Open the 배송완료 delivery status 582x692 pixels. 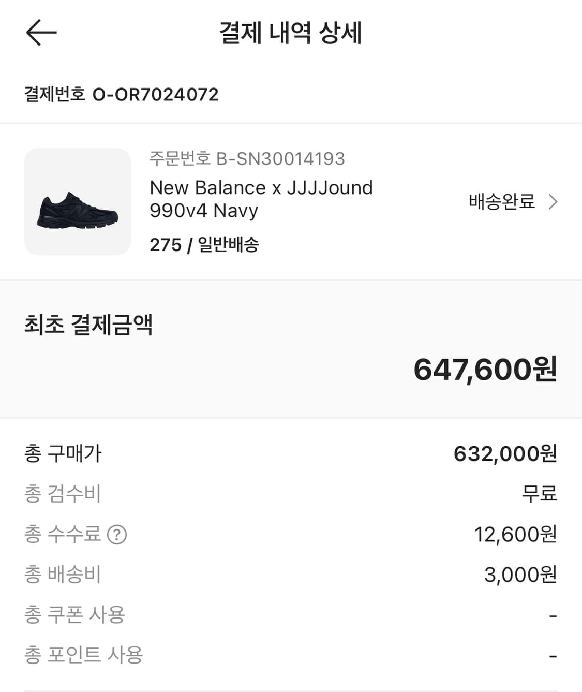click(x=501, y=201)
